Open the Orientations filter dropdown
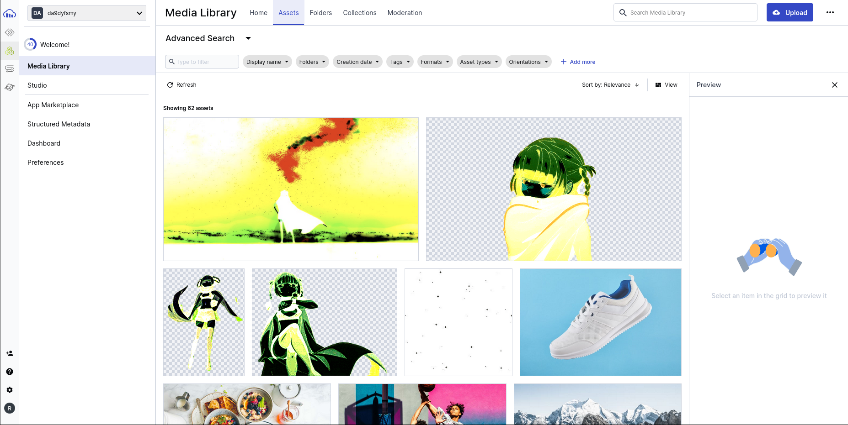The image size is (848, 425). [x=528, y=62]
